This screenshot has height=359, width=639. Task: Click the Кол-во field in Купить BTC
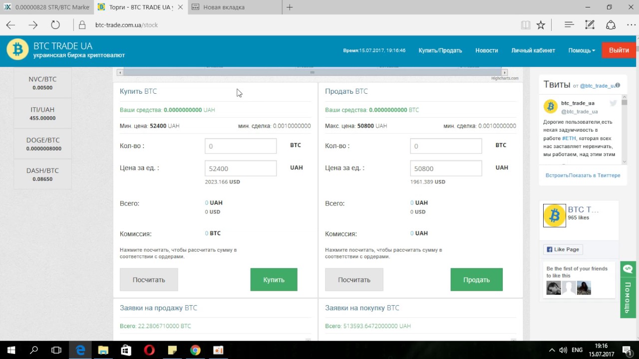(241, 146)
